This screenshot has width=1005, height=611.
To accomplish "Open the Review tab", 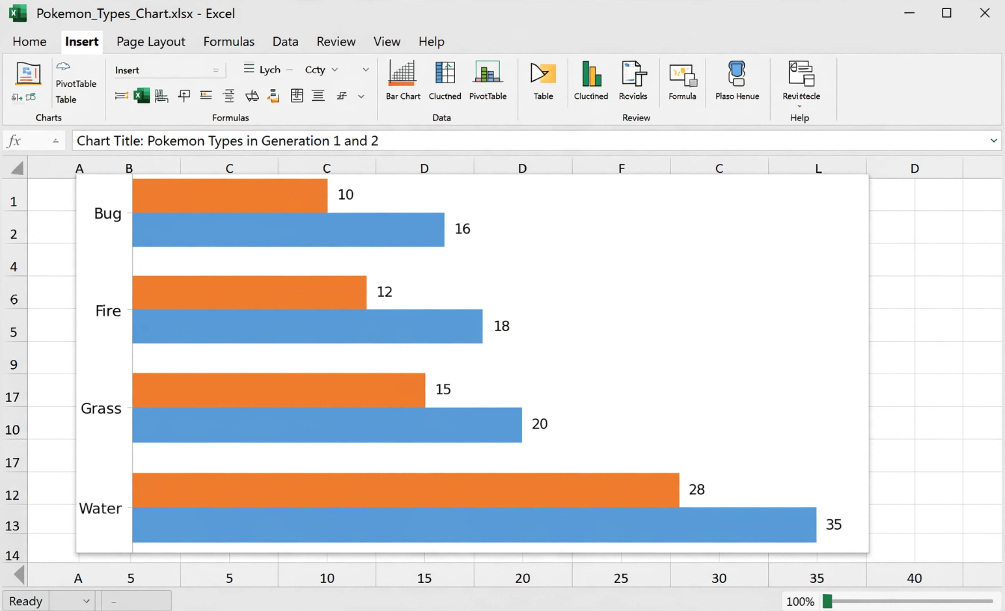I will point(336,42).
